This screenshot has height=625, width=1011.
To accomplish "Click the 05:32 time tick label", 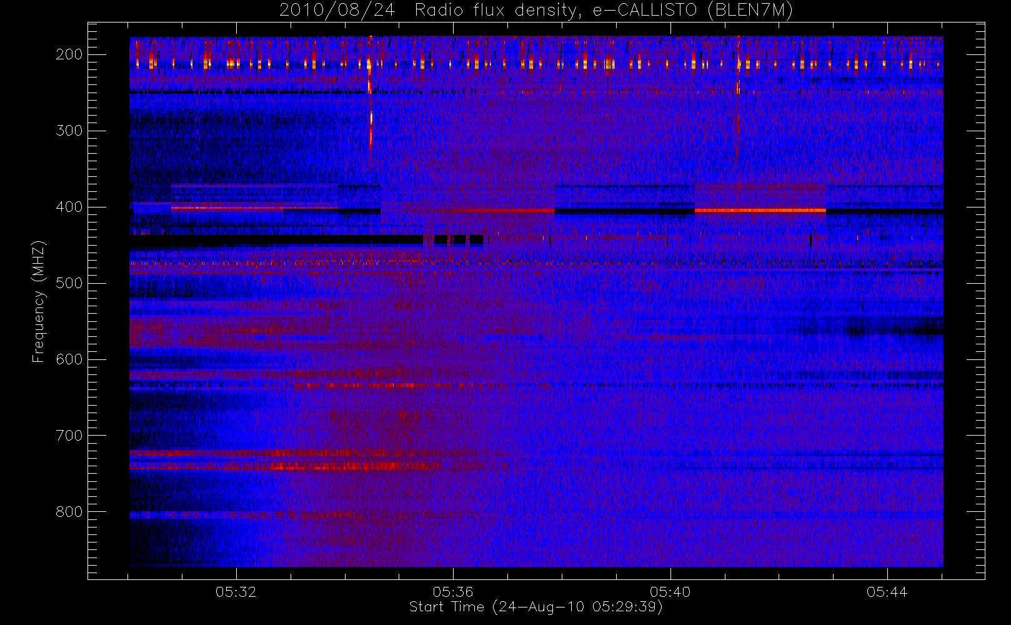I will point(236,592).
